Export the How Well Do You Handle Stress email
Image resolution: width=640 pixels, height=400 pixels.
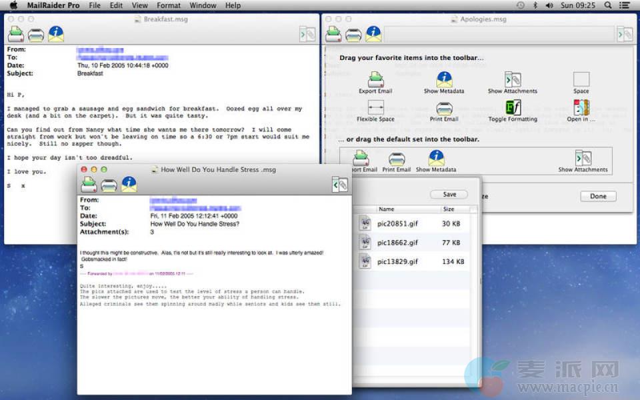(89, 185)
